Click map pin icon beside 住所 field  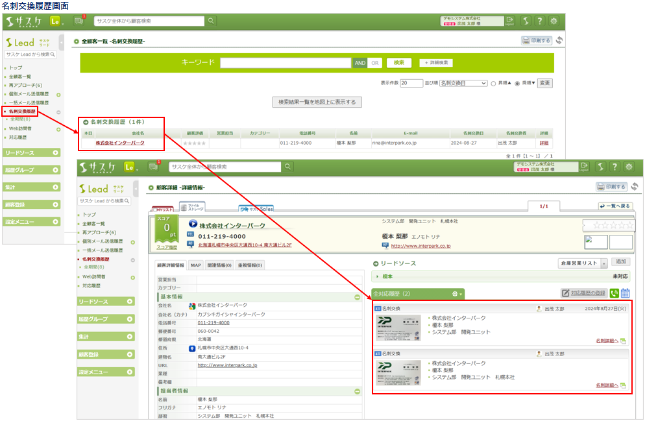(191, 348)
